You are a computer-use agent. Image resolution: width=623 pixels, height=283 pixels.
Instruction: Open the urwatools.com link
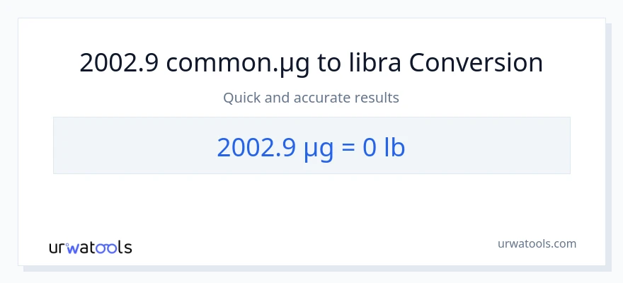(537, 243)
